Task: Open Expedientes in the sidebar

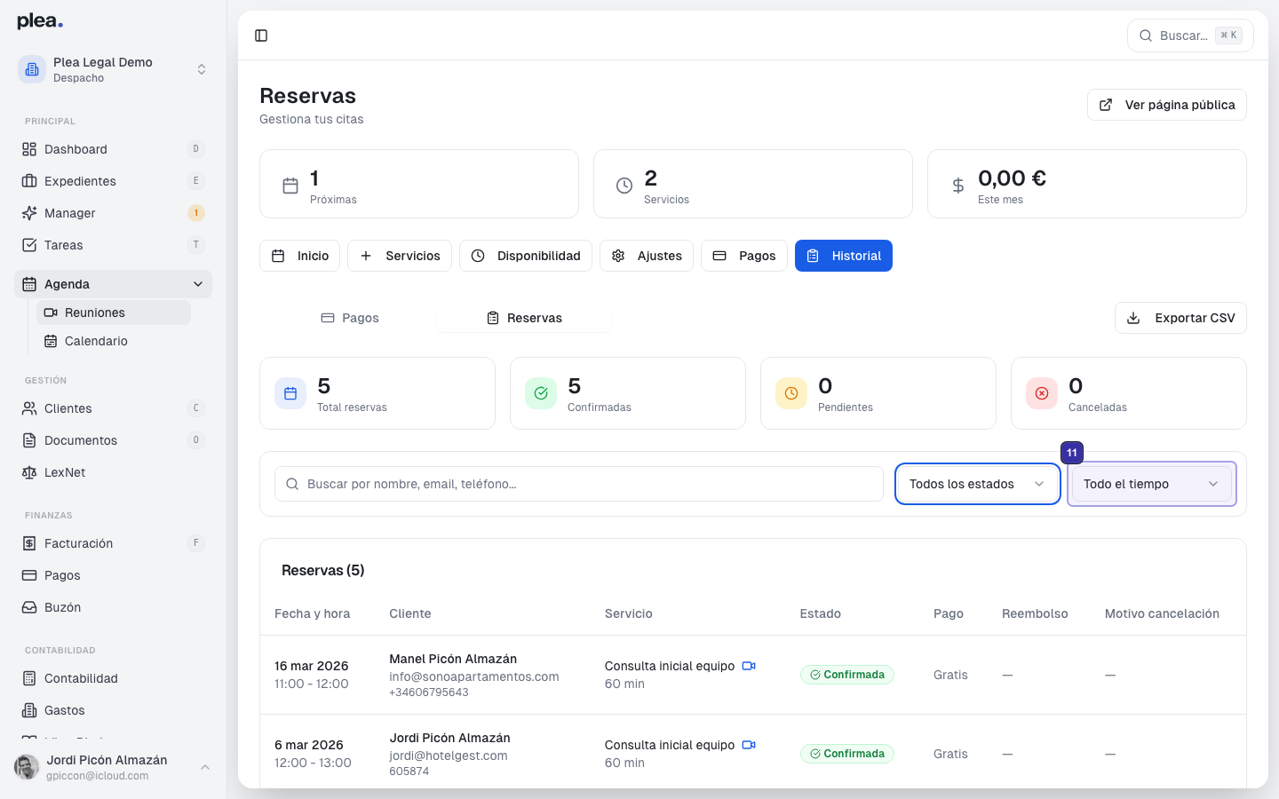Action: pos(113,181)
